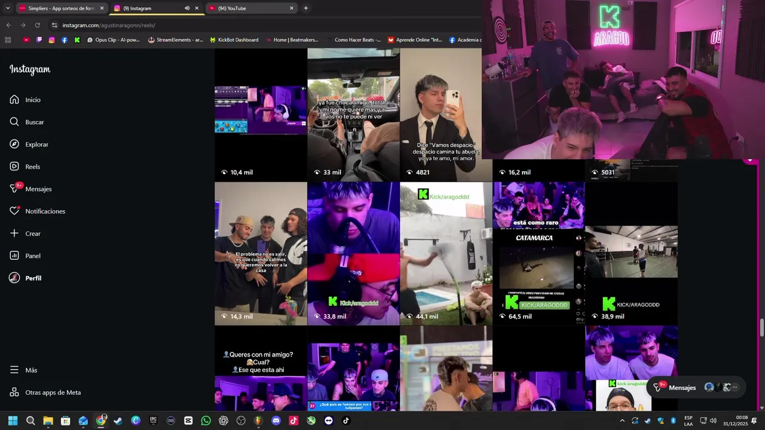The image size is (765, 430).
Task: Open Buscar in the Instagram sidebar
Action: [x=27, y=122]
